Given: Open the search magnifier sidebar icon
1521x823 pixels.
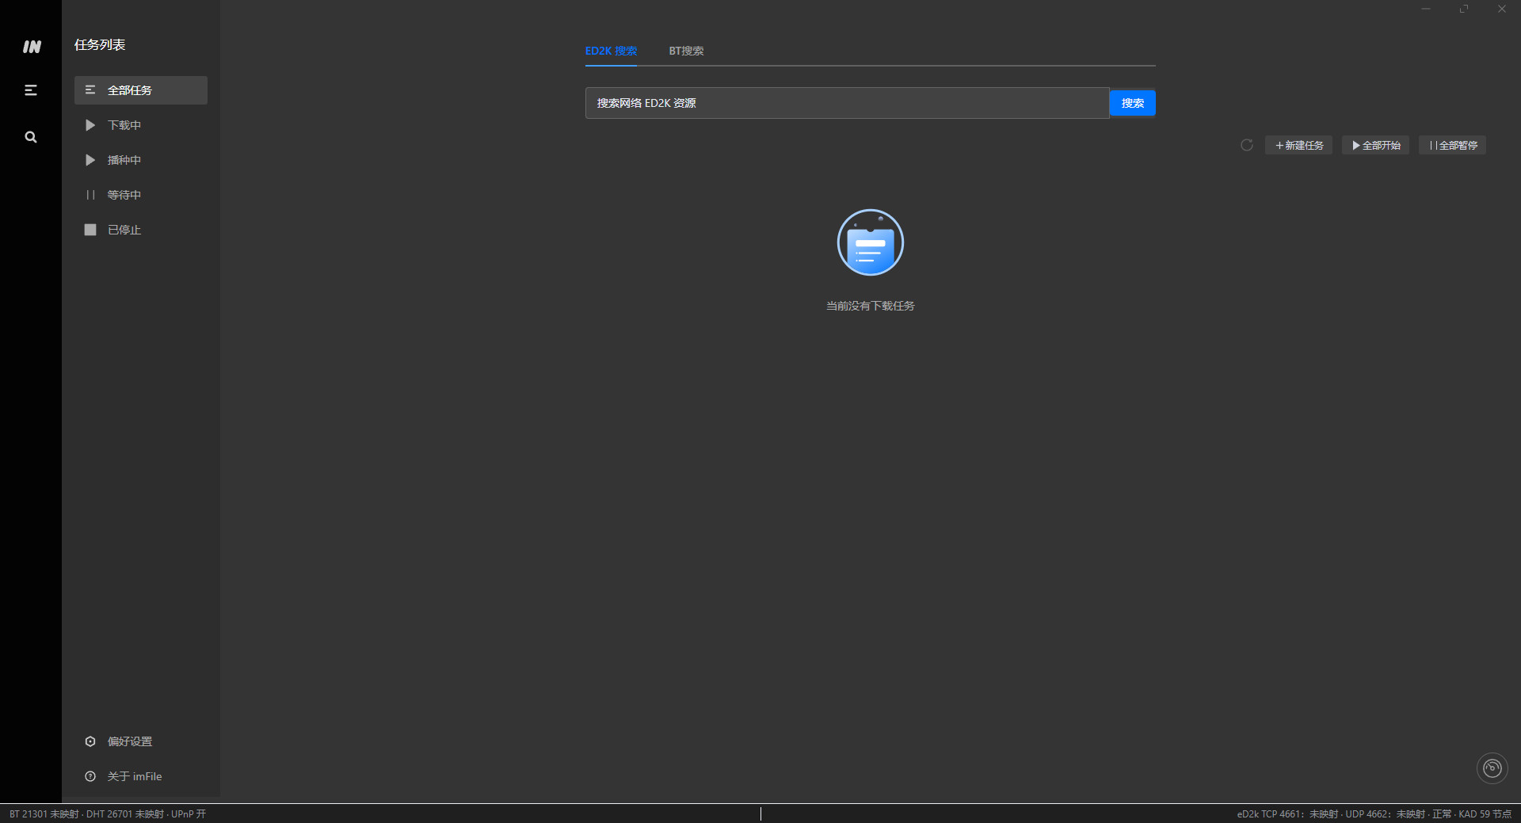Looking at the screenshot, I should click(x=31, y=137).
